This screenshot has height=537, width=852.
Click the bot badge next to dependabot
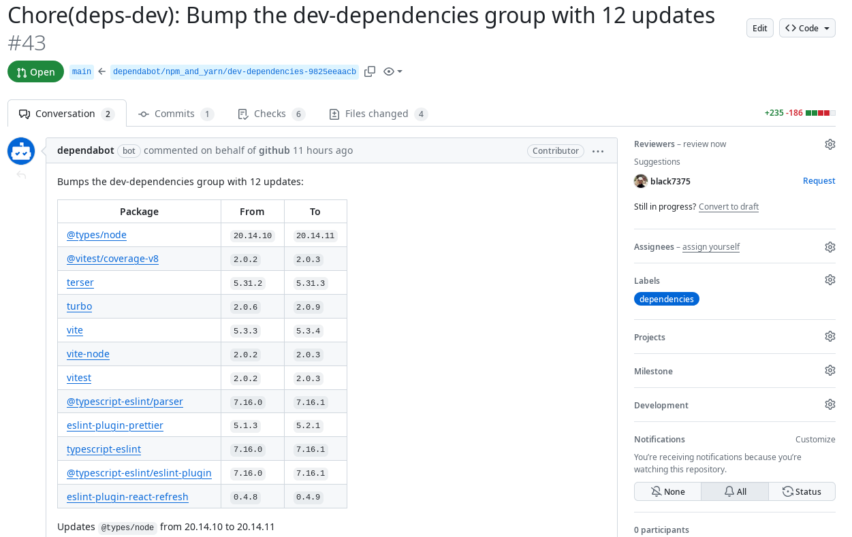click(x=129, y=151)
